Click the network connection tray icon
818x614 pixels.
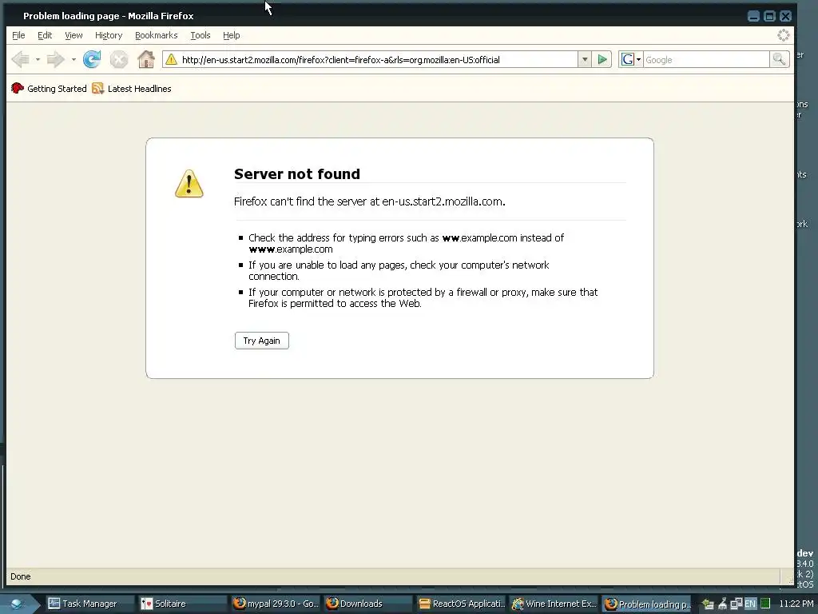(736, 604)
